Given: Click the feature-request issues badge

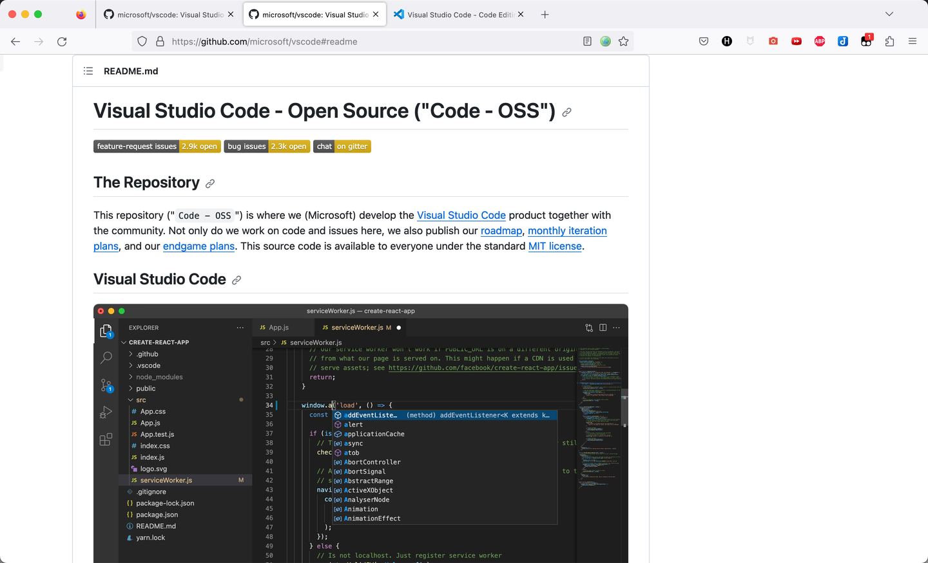Looking at the screenshot, I should pyautogui.click(x=157, y=146).
